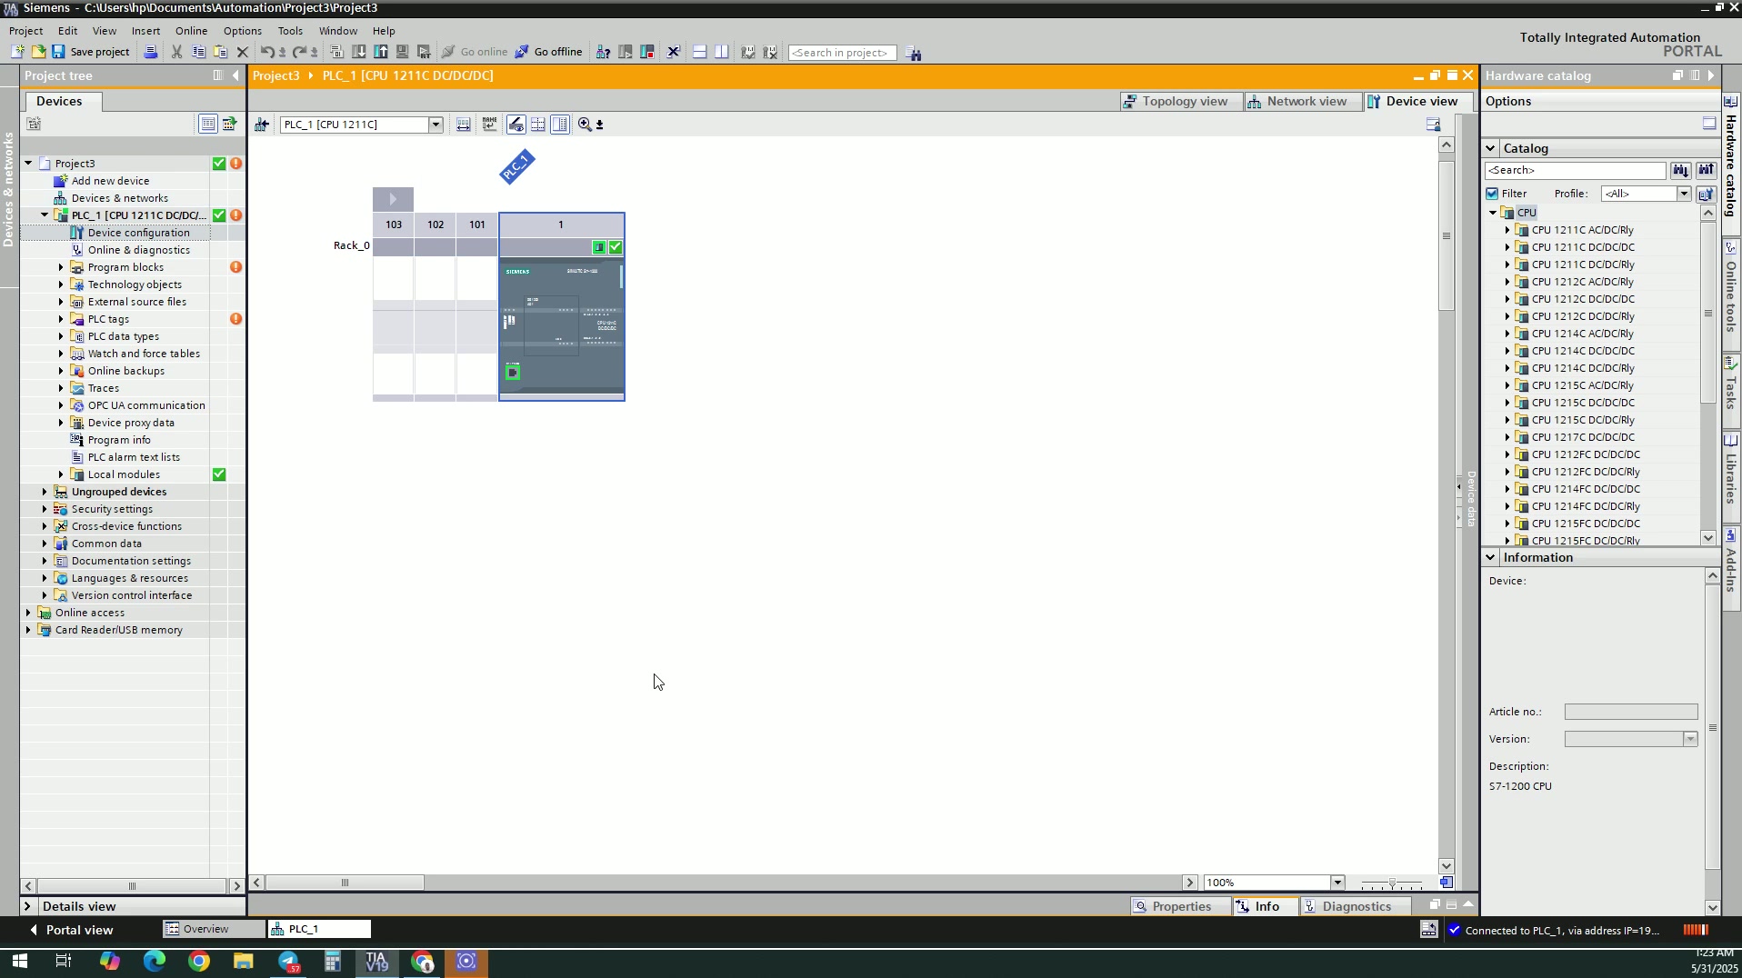Click the Redo arrow icon

(x=299, y=52)
